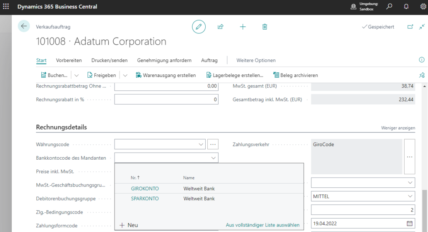Expand the Buchen dropdown arrow

point(76,75)
